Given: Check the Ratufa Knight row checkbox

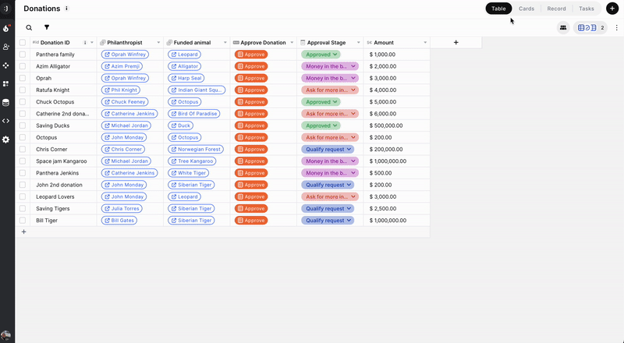Looking at the screenshot, I should click(23, 90).
